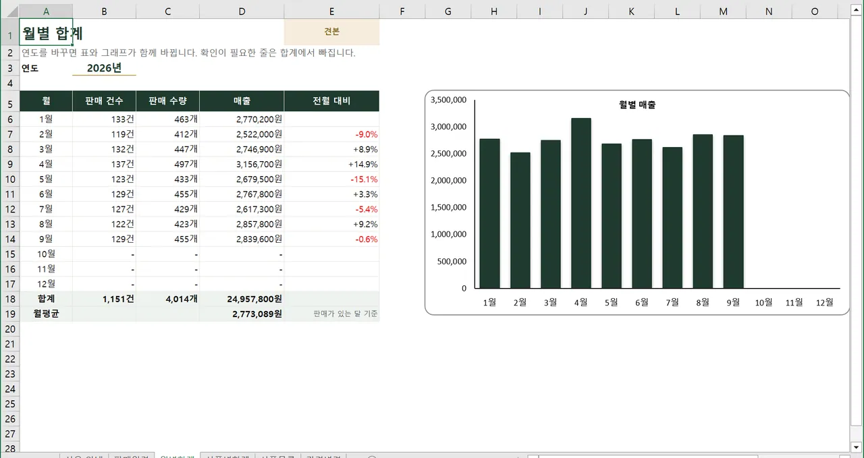The height and width of the screenshot is (458, 864).
Task: Click the 12월 axis label on chart
Action: (825, 302)
